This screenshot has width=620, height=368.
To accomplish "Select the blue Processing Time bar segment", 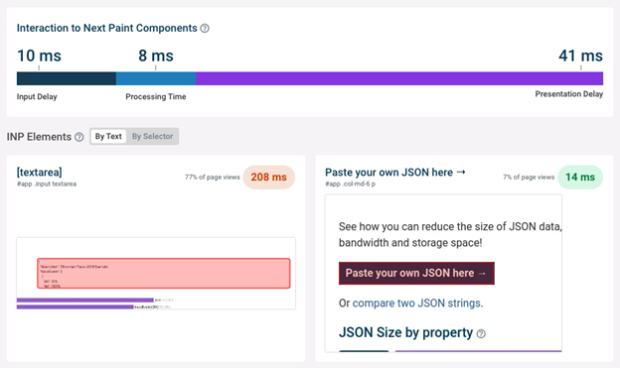I will [x=156, y=78].
